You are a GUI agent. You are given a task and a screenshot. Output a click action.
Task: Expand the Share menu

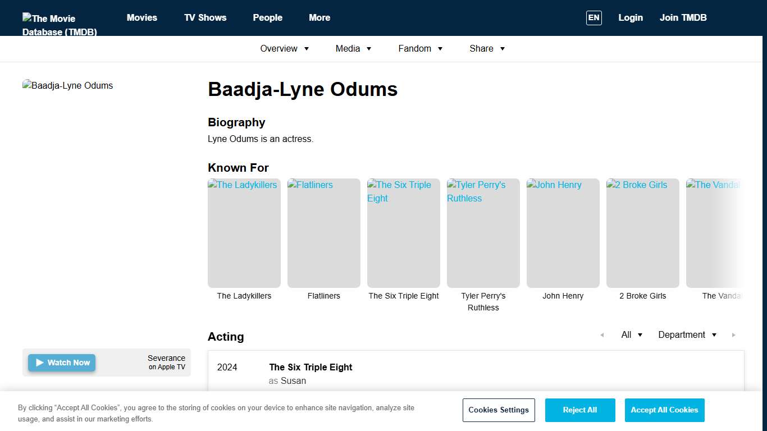[487, 48]
